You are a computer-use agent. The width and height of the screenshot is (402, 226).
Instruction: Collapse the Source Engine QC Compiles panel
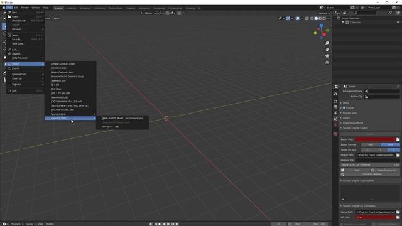point(359,206)
